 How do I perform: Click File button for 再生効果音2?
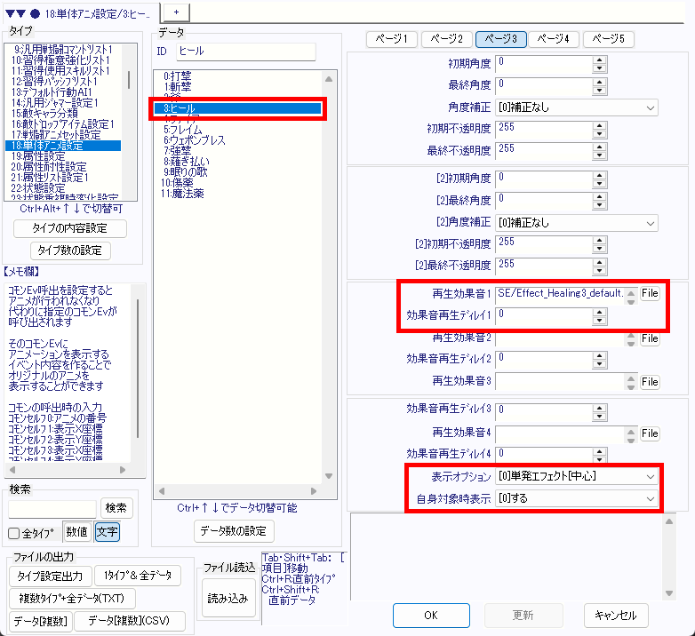tap(650, 338)
